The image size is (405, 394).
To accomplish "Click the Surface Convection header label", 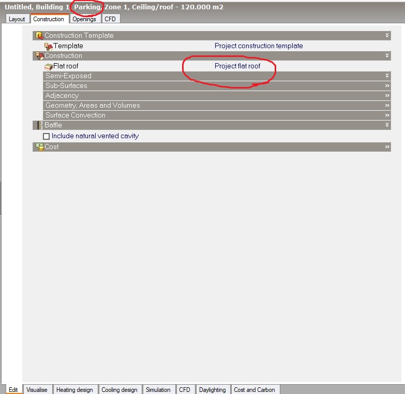I will point(76,115).
